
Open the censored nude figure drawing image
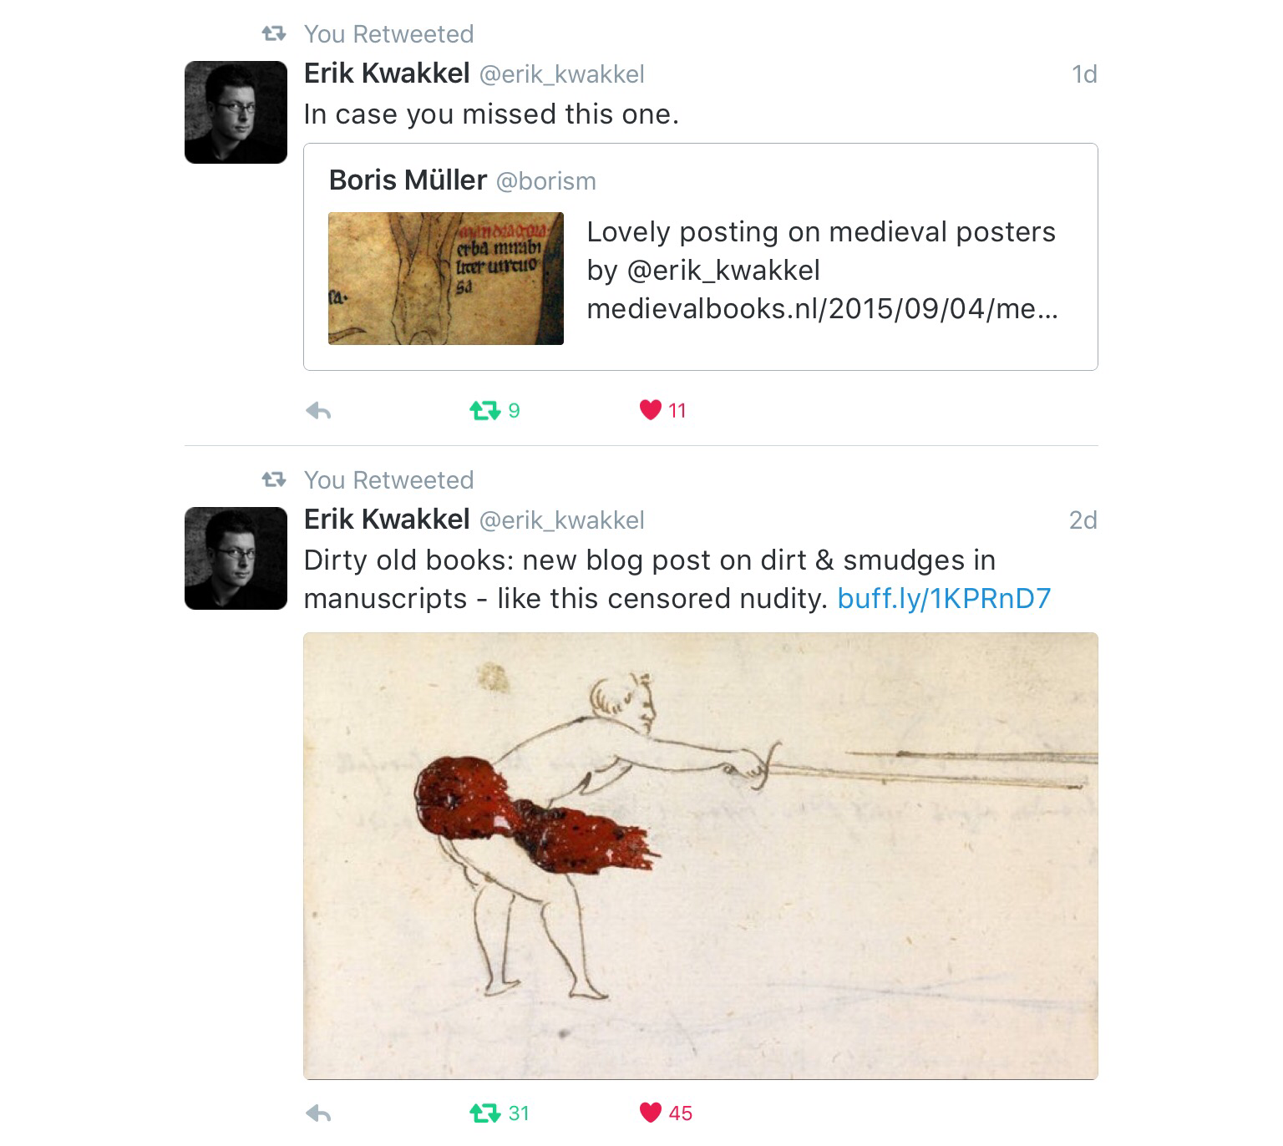(x=700, y=856)
